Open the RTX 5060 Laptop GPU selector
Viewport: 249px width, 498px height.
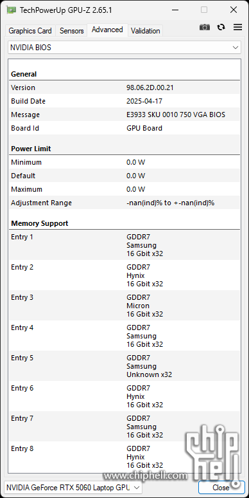[73, 487]
